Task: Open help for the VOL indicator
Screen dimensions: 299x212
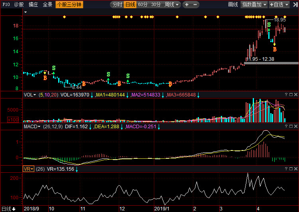Action: click(x=286, y=94)
